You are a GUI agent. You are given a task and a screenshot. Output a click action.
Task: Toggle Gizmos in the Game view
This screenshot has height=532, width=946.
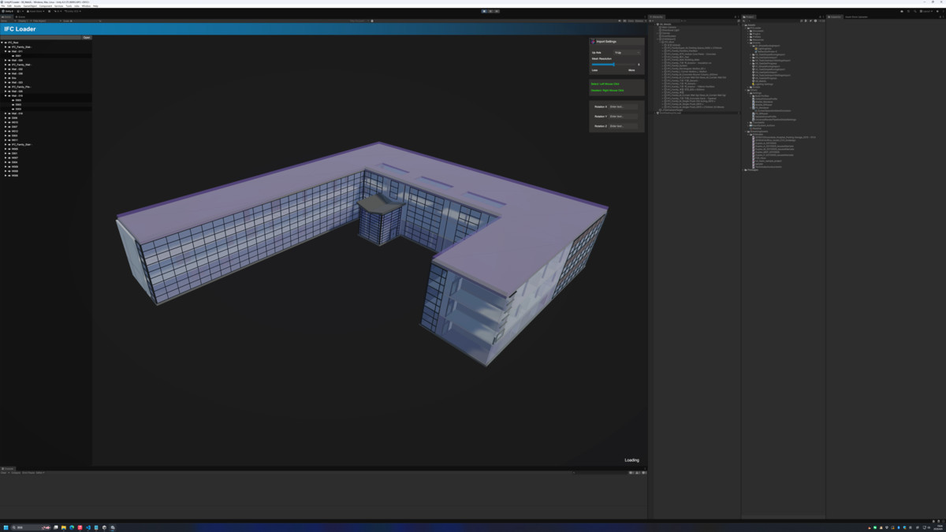pos(639,21)
